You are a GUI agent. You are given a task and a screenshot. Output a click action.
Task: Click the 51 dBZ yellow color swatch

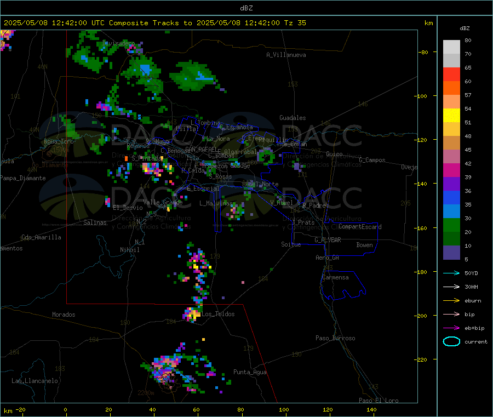tap(451, 116)
